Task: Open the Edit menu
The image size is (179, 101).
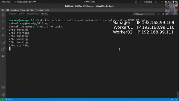Action: pyautogui.click(x=7, y=10)
